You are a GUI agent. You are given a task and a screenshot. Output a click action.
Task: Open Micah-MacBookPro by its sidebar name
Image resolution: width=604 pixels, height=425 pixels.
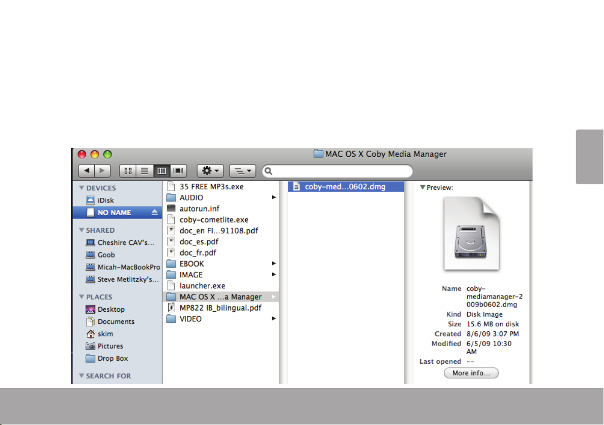(129, 267)
